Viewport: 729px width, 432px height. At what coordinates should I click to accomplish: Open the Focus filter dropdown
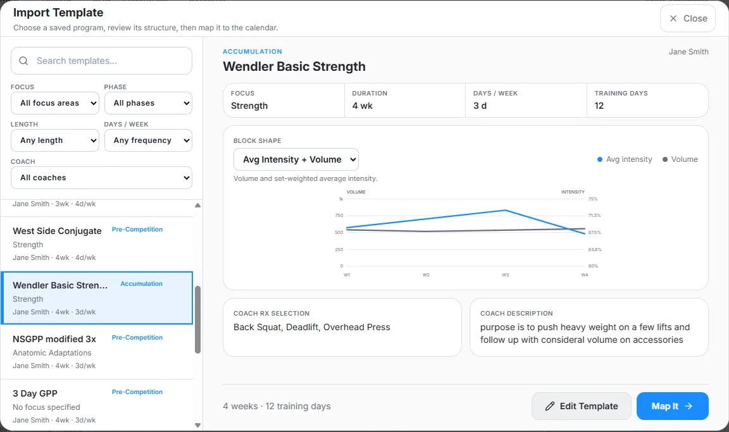tap(55, 103)
